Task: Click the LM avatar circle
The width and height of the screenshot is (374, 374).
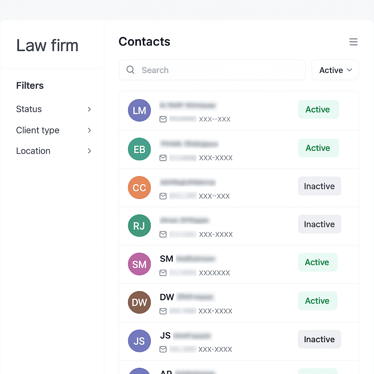Action: click(139, 110)
